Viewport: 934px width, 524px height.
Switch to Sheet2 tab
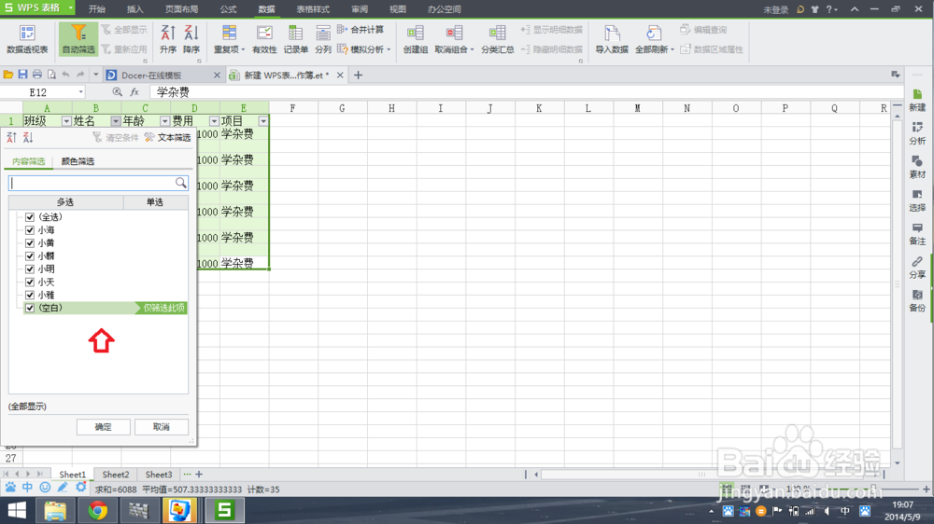116,475
